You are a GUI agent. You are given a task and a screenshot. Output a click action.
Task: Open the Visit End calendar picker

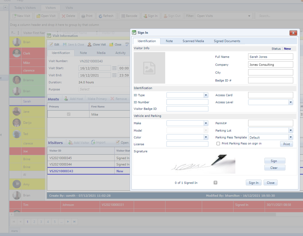point(114,75)
